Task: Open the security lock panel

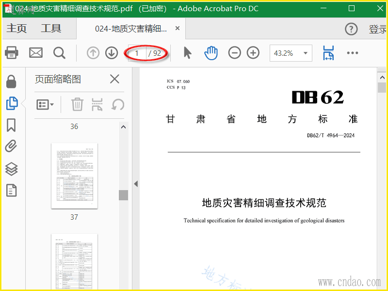Action: tap(11, 81)
